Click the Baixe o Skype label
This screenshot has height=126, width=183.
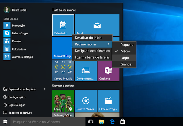(x=20, y=33)
